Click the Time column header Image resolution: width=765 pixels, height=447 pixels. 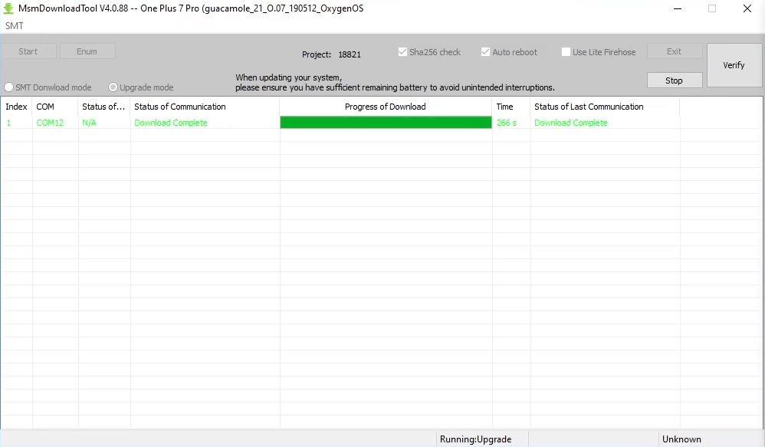[511, 107]
